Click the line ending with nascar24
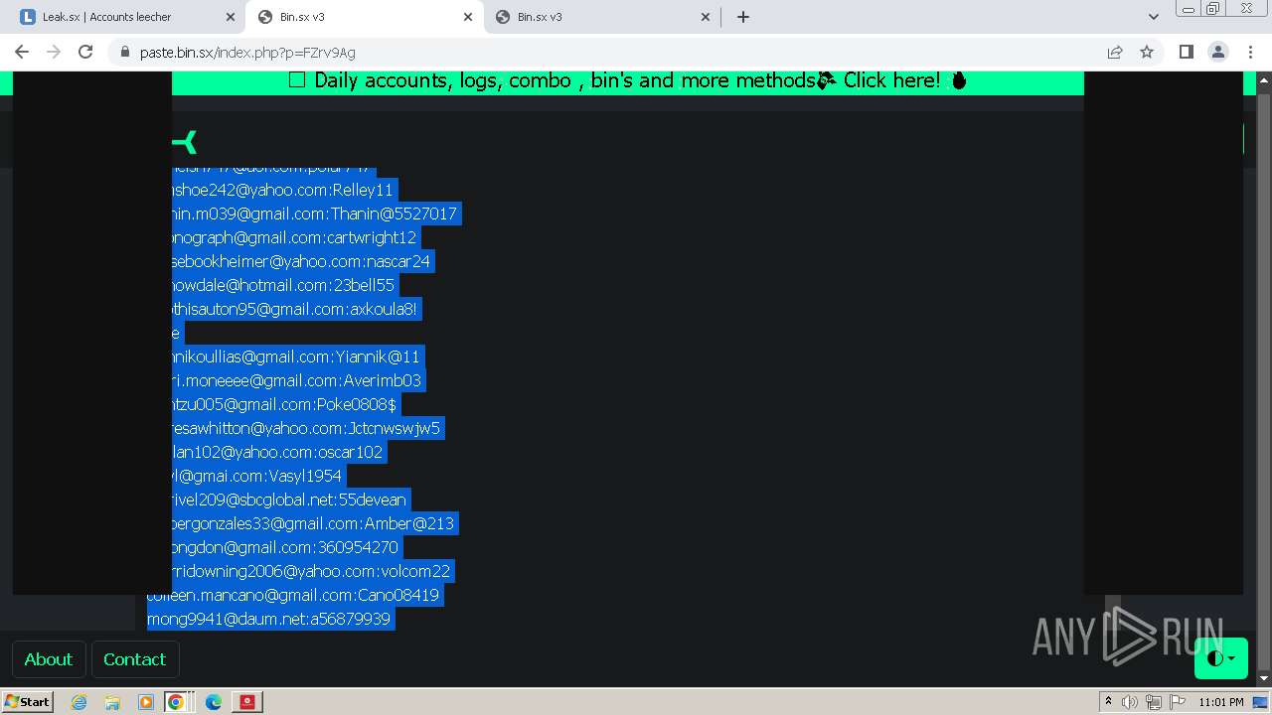The width and height of the screenshot is (1272, 715). coord(303,261)
